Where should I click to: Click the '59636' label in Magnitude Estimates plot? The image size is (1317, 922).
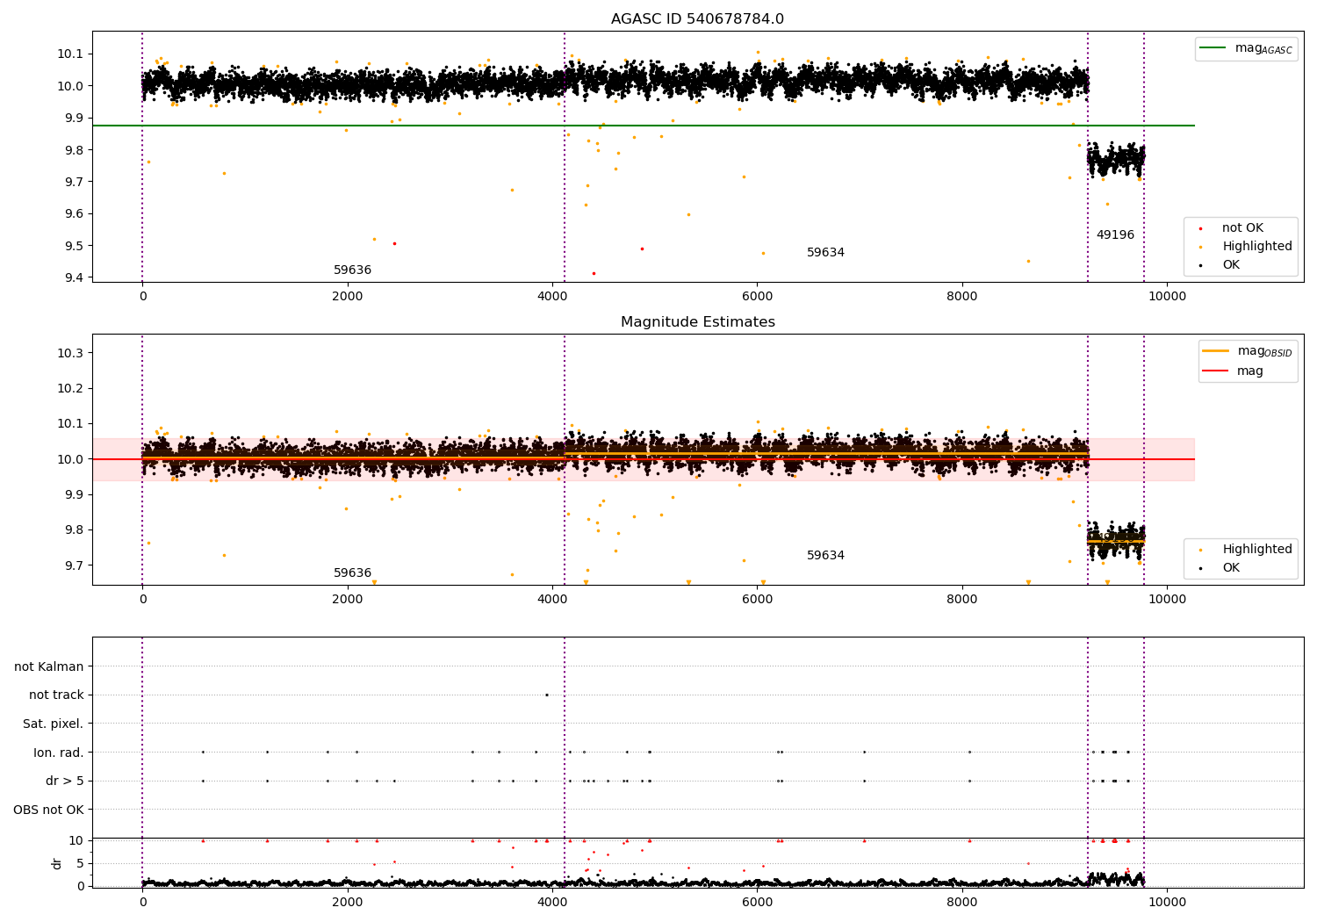352,573
